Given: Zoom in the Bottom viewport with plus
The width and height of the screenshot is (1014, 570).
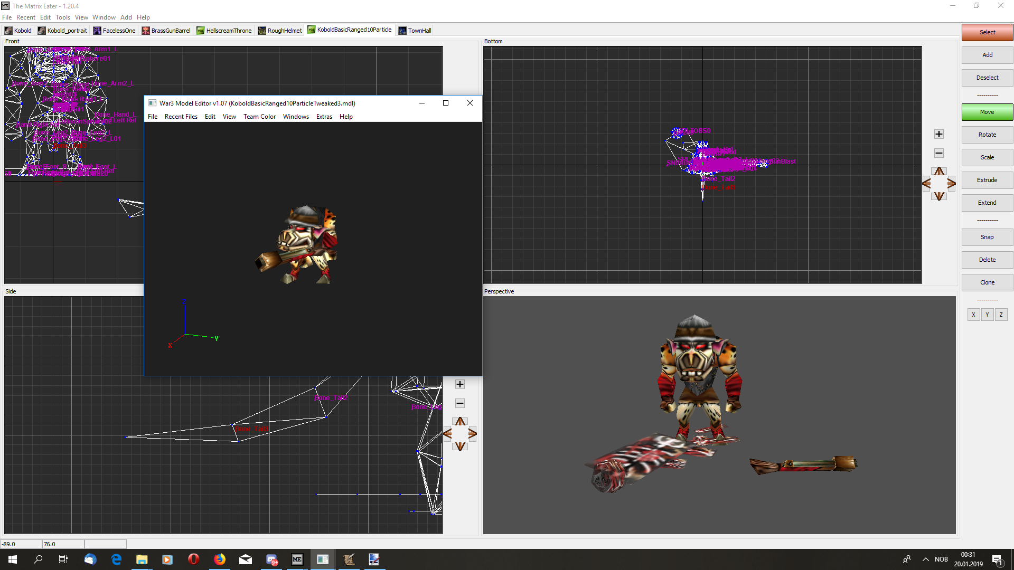Looking at the screenshot, I should 939,134.
